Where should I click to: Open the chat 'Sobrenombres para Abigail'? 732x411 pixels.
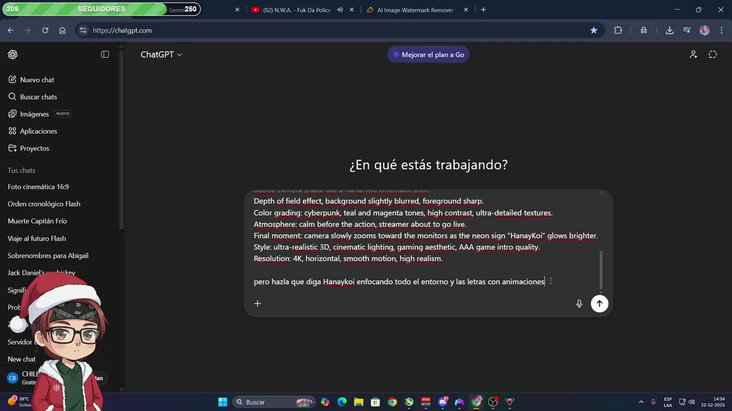(48, 256)
